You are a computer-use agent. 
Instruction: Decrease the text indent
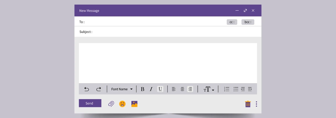point(250,89)
